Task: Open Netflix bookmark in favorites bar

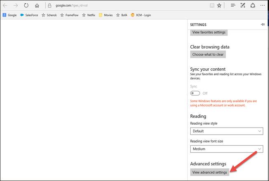Action: 88,15
